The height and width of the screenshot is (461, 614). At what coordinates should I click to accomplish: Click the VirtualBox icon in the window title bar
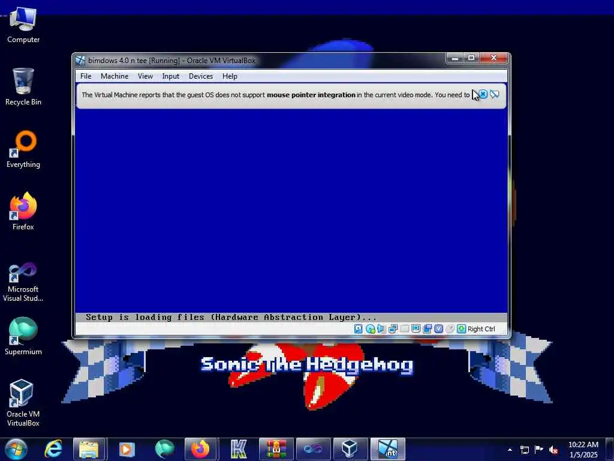80,61
